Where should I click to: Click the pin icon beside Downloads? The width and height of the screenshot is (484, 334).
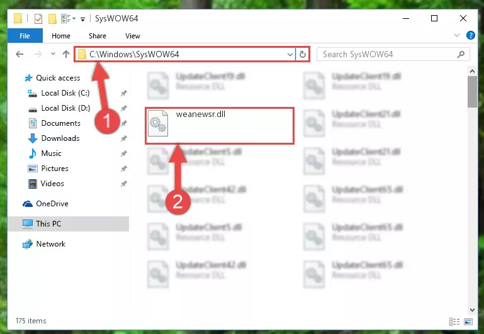(124, 138)
